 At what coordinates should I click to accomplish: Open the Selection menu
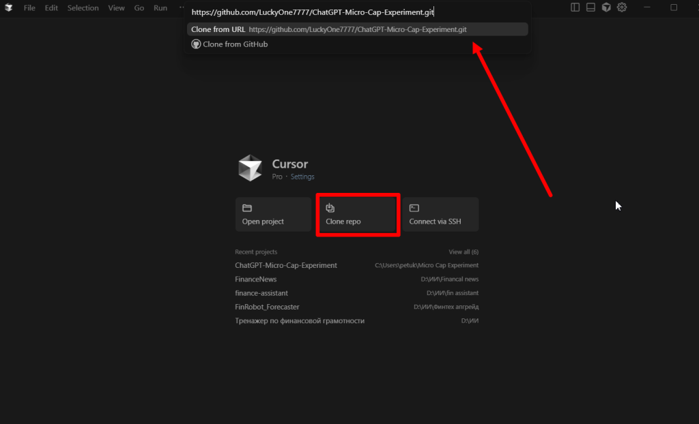pos(83,8)
